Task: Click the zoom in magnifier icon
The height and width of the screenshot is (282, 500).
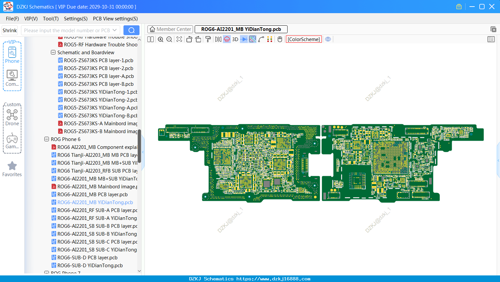Action: click(161, 39)
